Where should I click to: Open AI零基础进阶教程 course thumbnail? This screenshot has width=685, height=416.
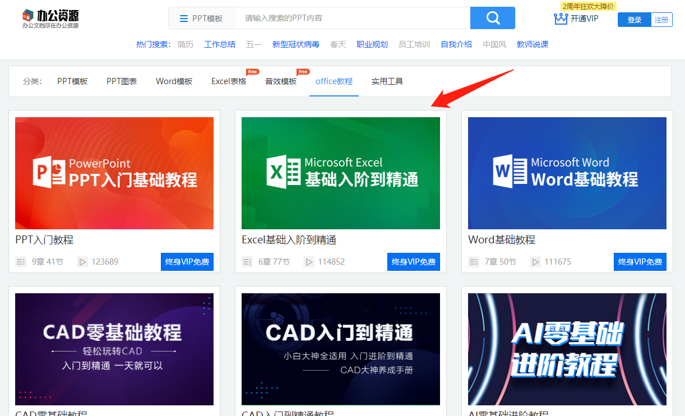point(567,349)
